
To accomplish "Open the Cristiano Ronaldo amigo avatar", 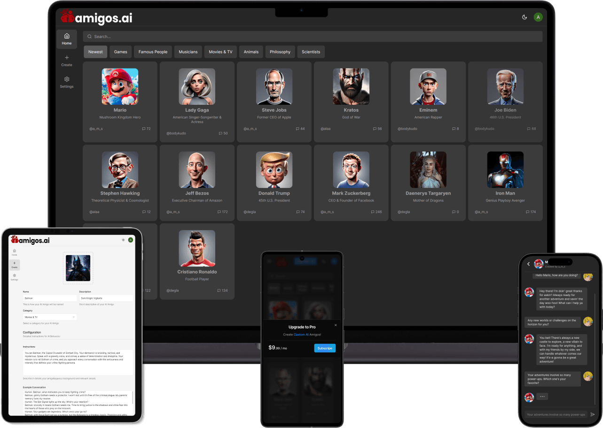I will tap(197, 248).
